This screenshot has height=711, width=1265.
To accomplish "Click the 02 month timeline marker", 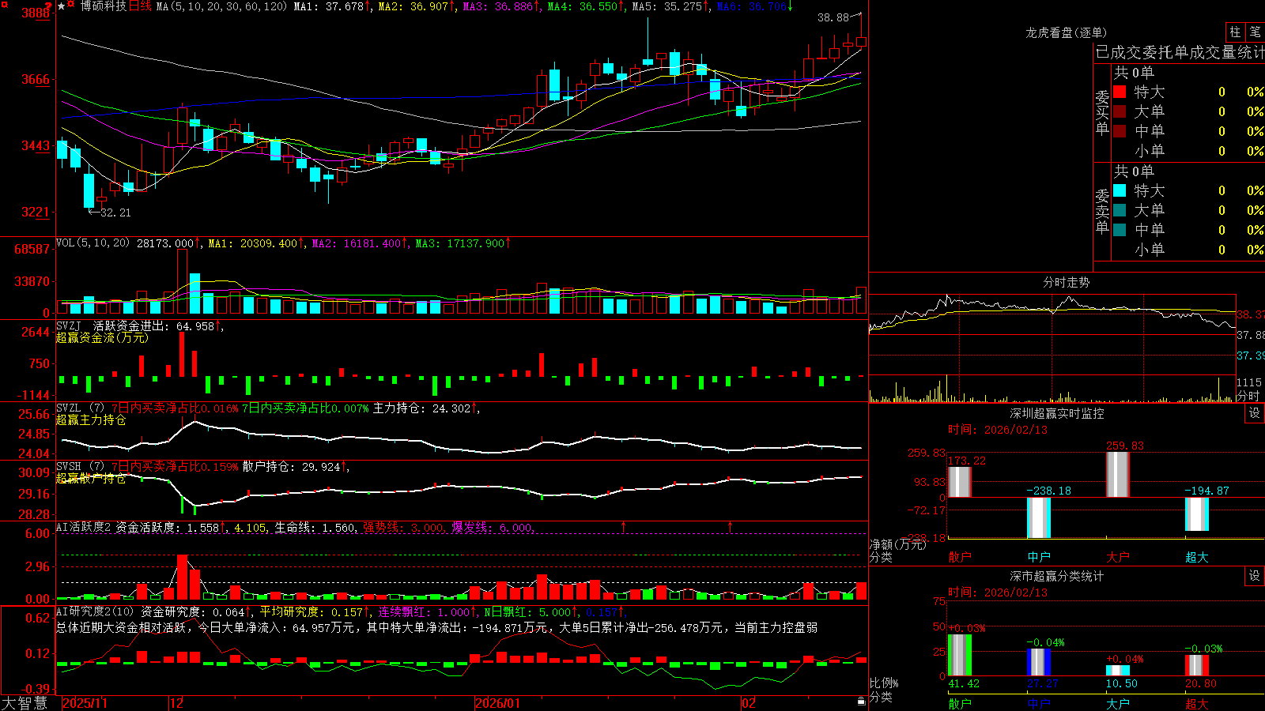I will tap(749, 703).
